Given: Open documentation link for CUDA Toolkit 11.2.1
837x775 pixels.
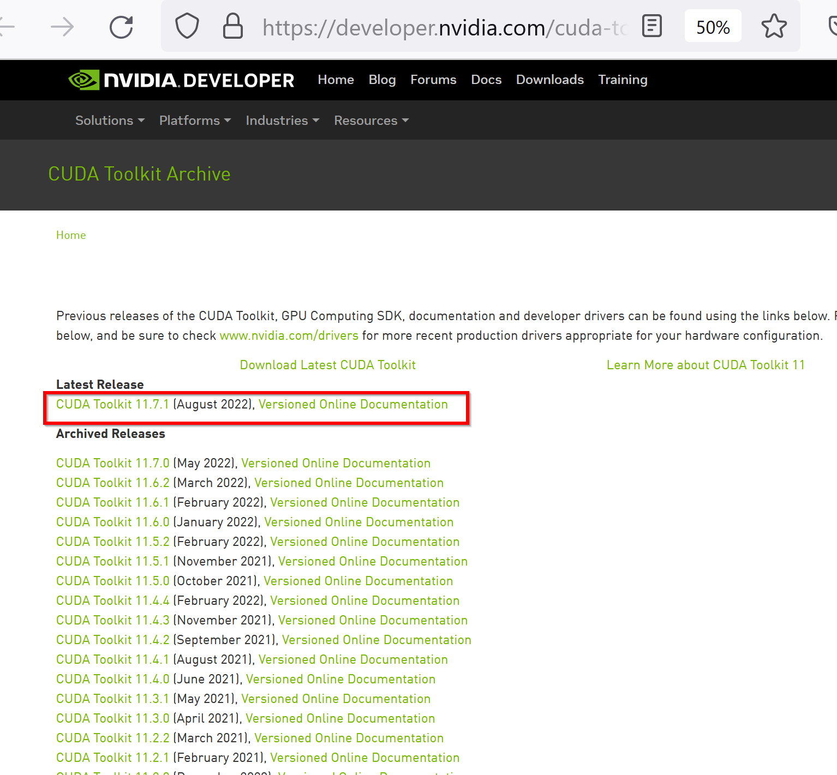Looking at the screenshot, I should click(364, 758).
